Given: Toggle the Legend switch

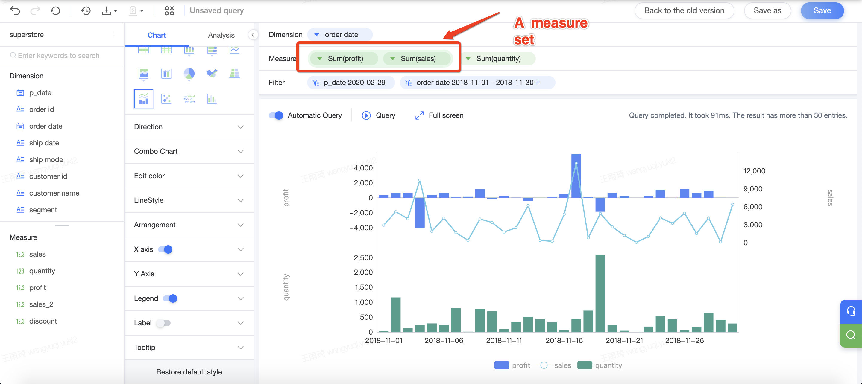Looking at the screenshot, I should pos(170,298).
